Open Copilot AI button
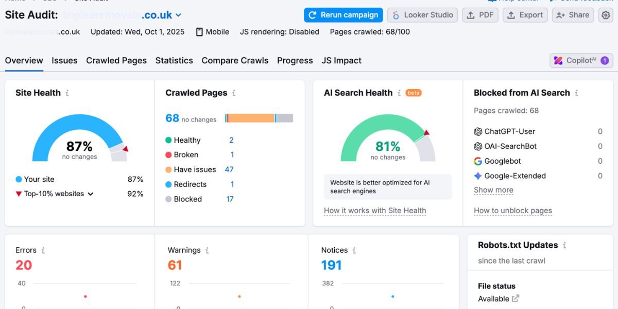Image resolution: width=618 pixels, height=309 pixels. click(x=581, y=60)
